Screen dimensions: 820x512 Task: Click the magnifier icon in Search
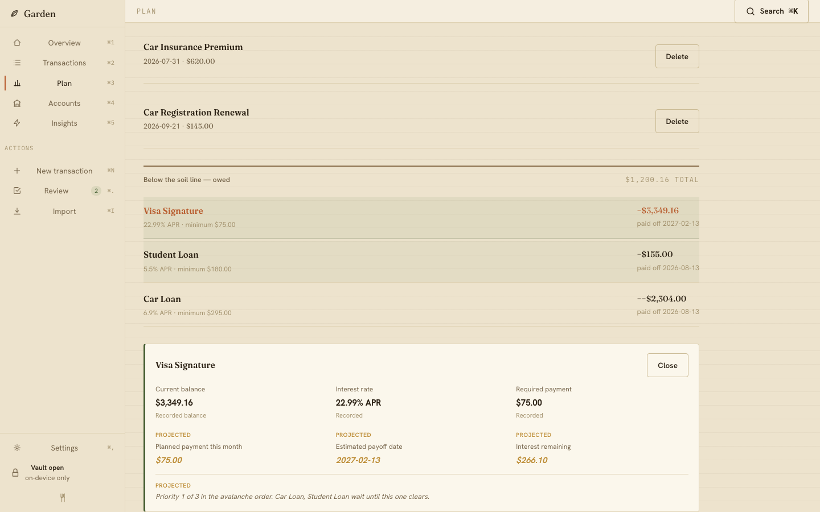751,11
